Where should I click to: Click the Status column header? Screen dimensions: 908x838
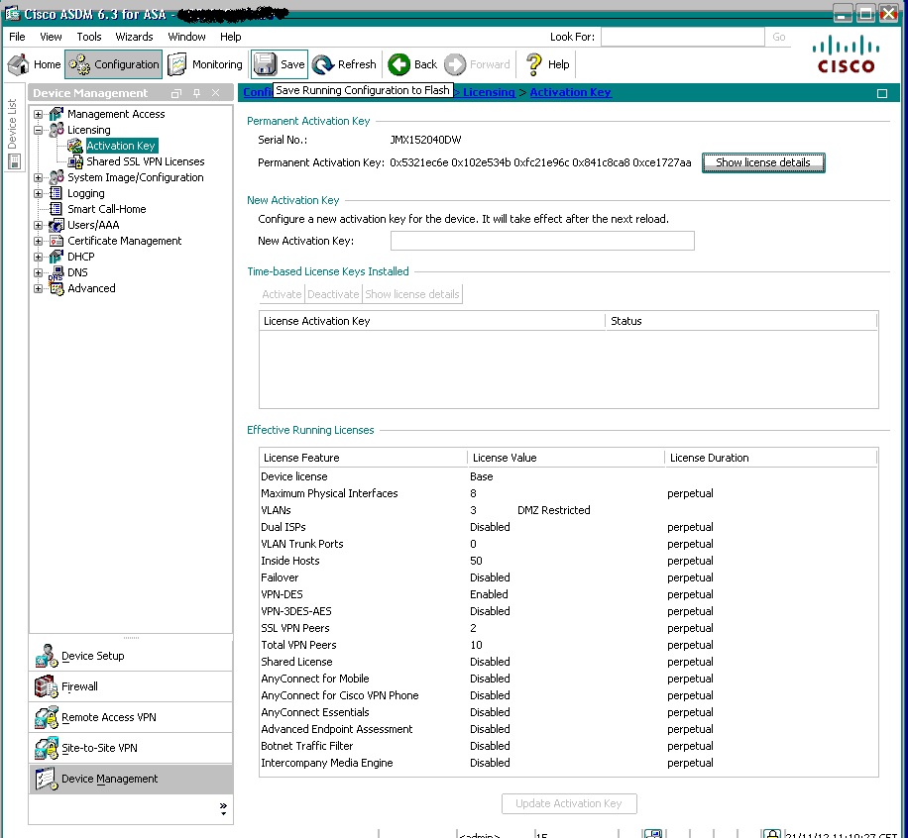(741, 321)
